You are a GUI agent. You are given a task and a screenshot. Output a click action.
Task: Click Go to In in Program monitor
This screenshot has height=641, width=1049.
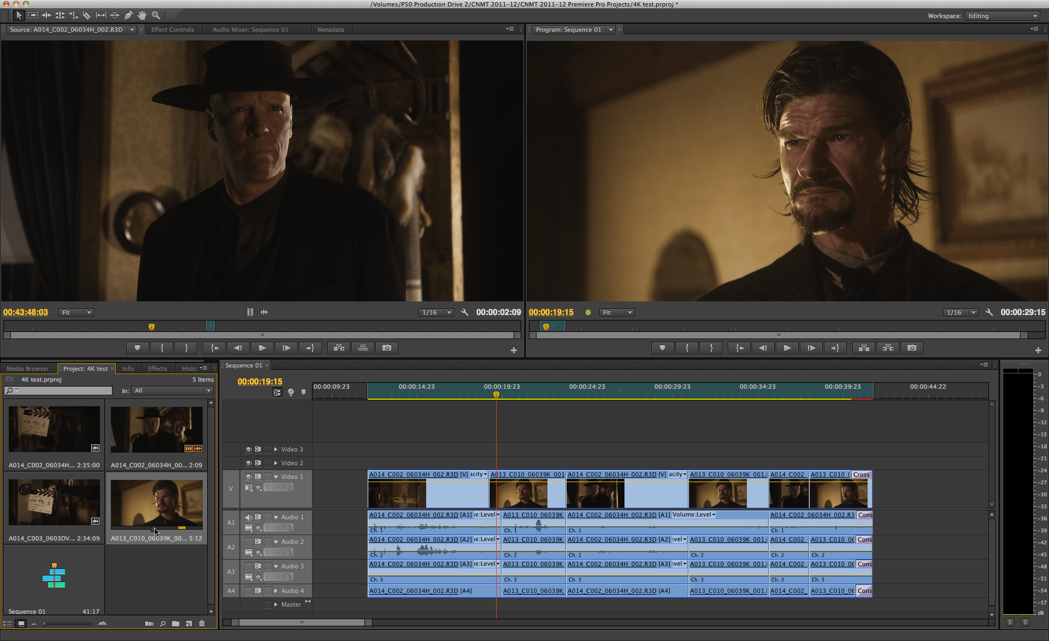[739, 348]
